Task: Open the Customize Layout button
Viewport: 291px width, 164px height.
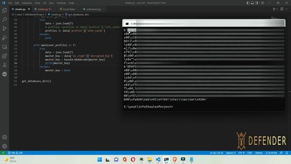Action: coord(262,3)
